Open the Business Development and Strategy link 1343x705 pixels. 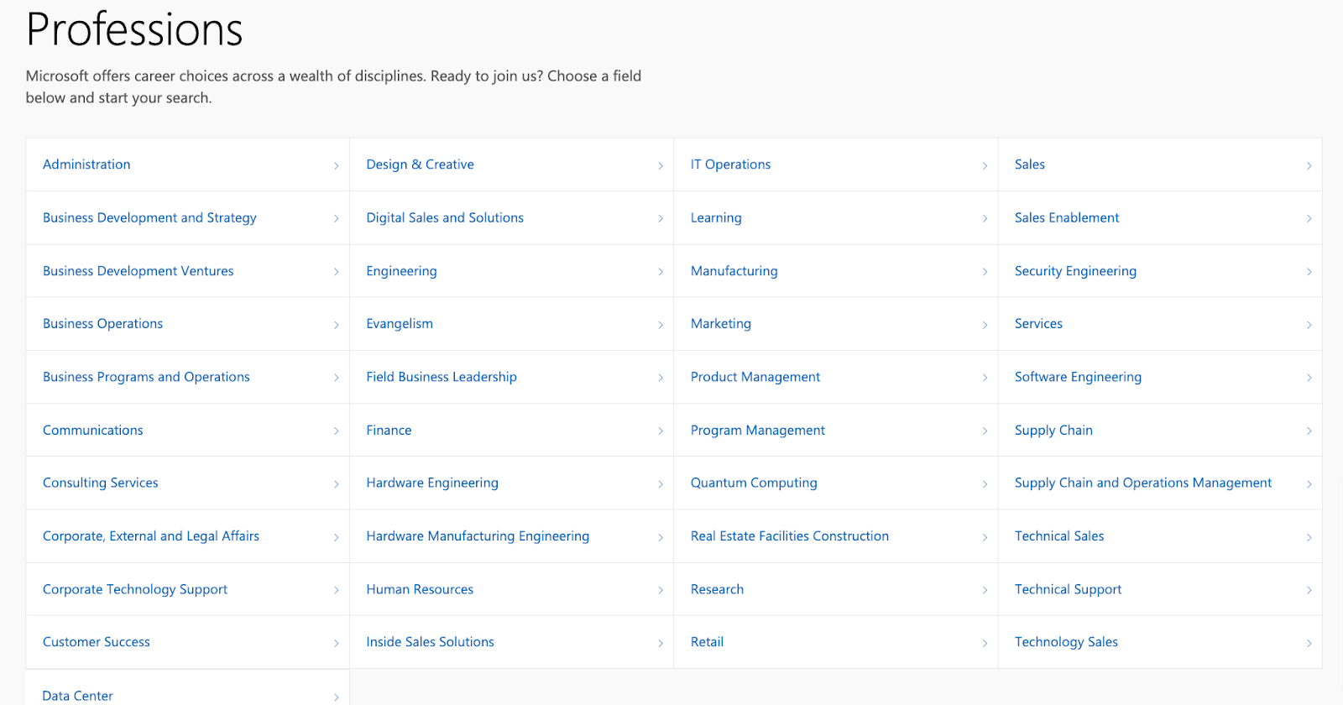coord(149,217)
